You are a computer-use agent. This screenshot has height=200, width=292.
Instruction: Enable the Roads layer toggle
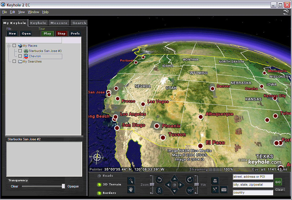pyautogui.click(x=99, y=176)
